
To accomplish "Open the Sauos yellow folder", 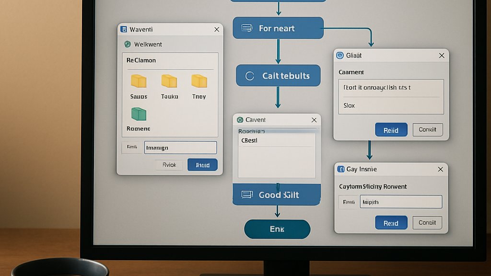I will [x=139, y=81].
